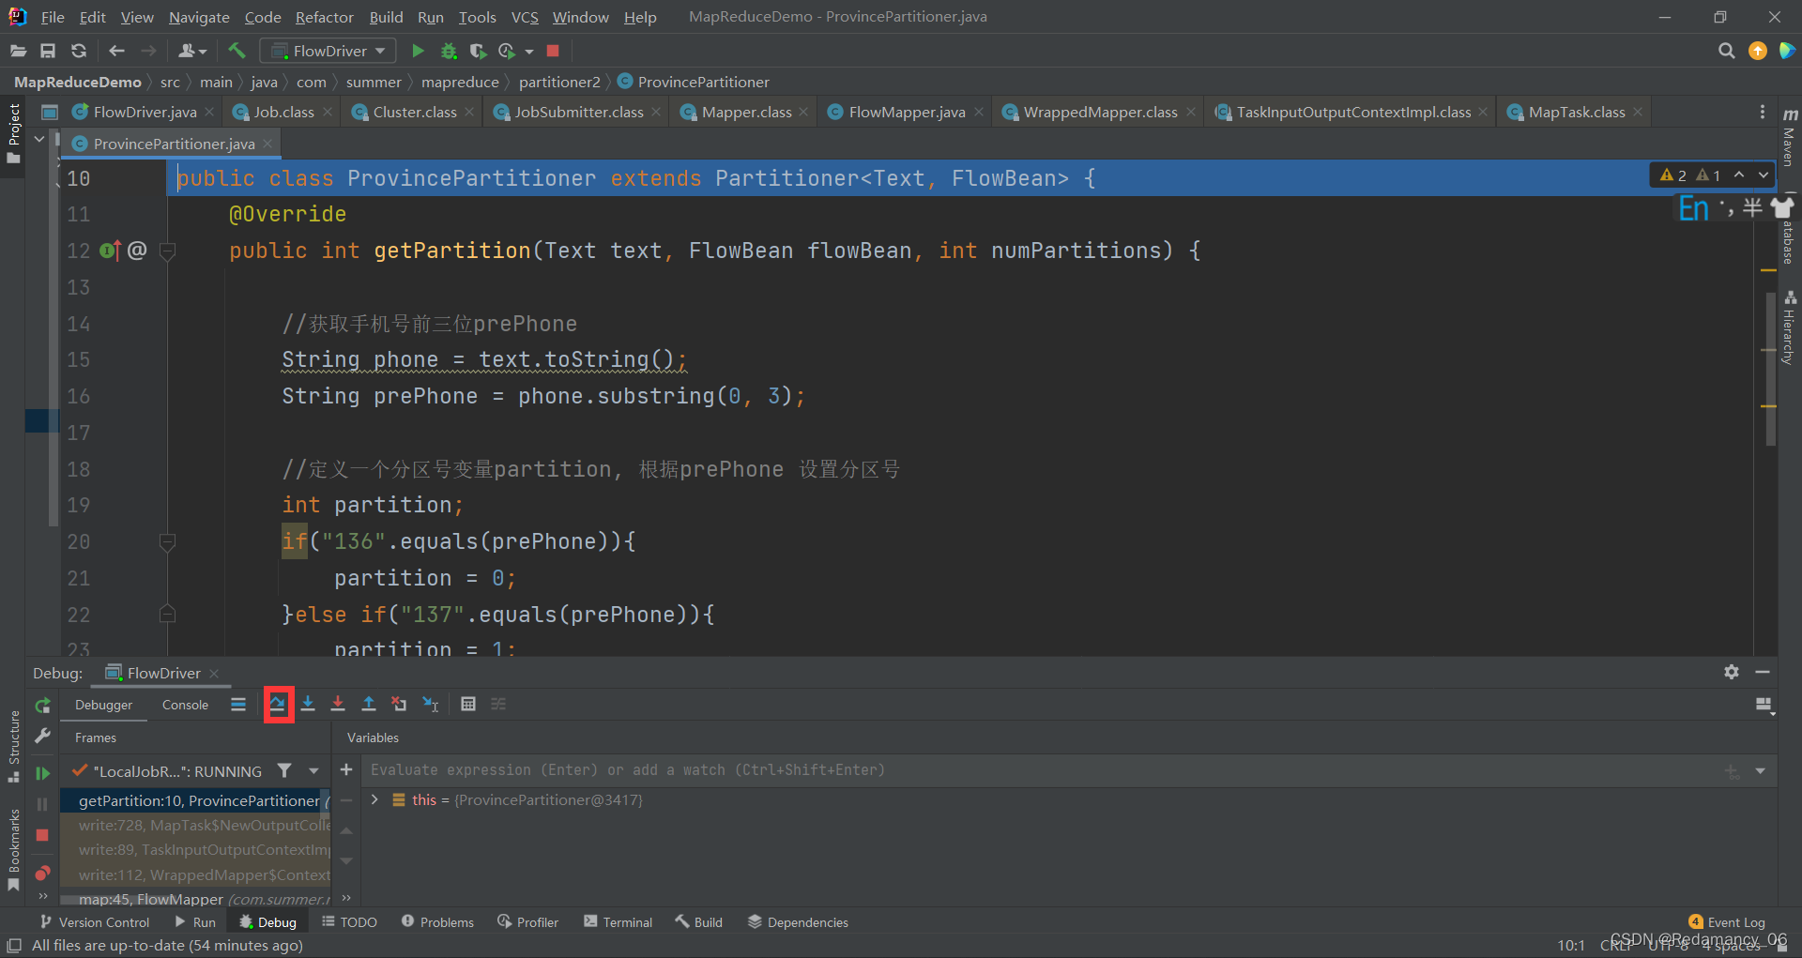
Task: Switch to the FlowMapper.java tab
Action: [907, 112]
